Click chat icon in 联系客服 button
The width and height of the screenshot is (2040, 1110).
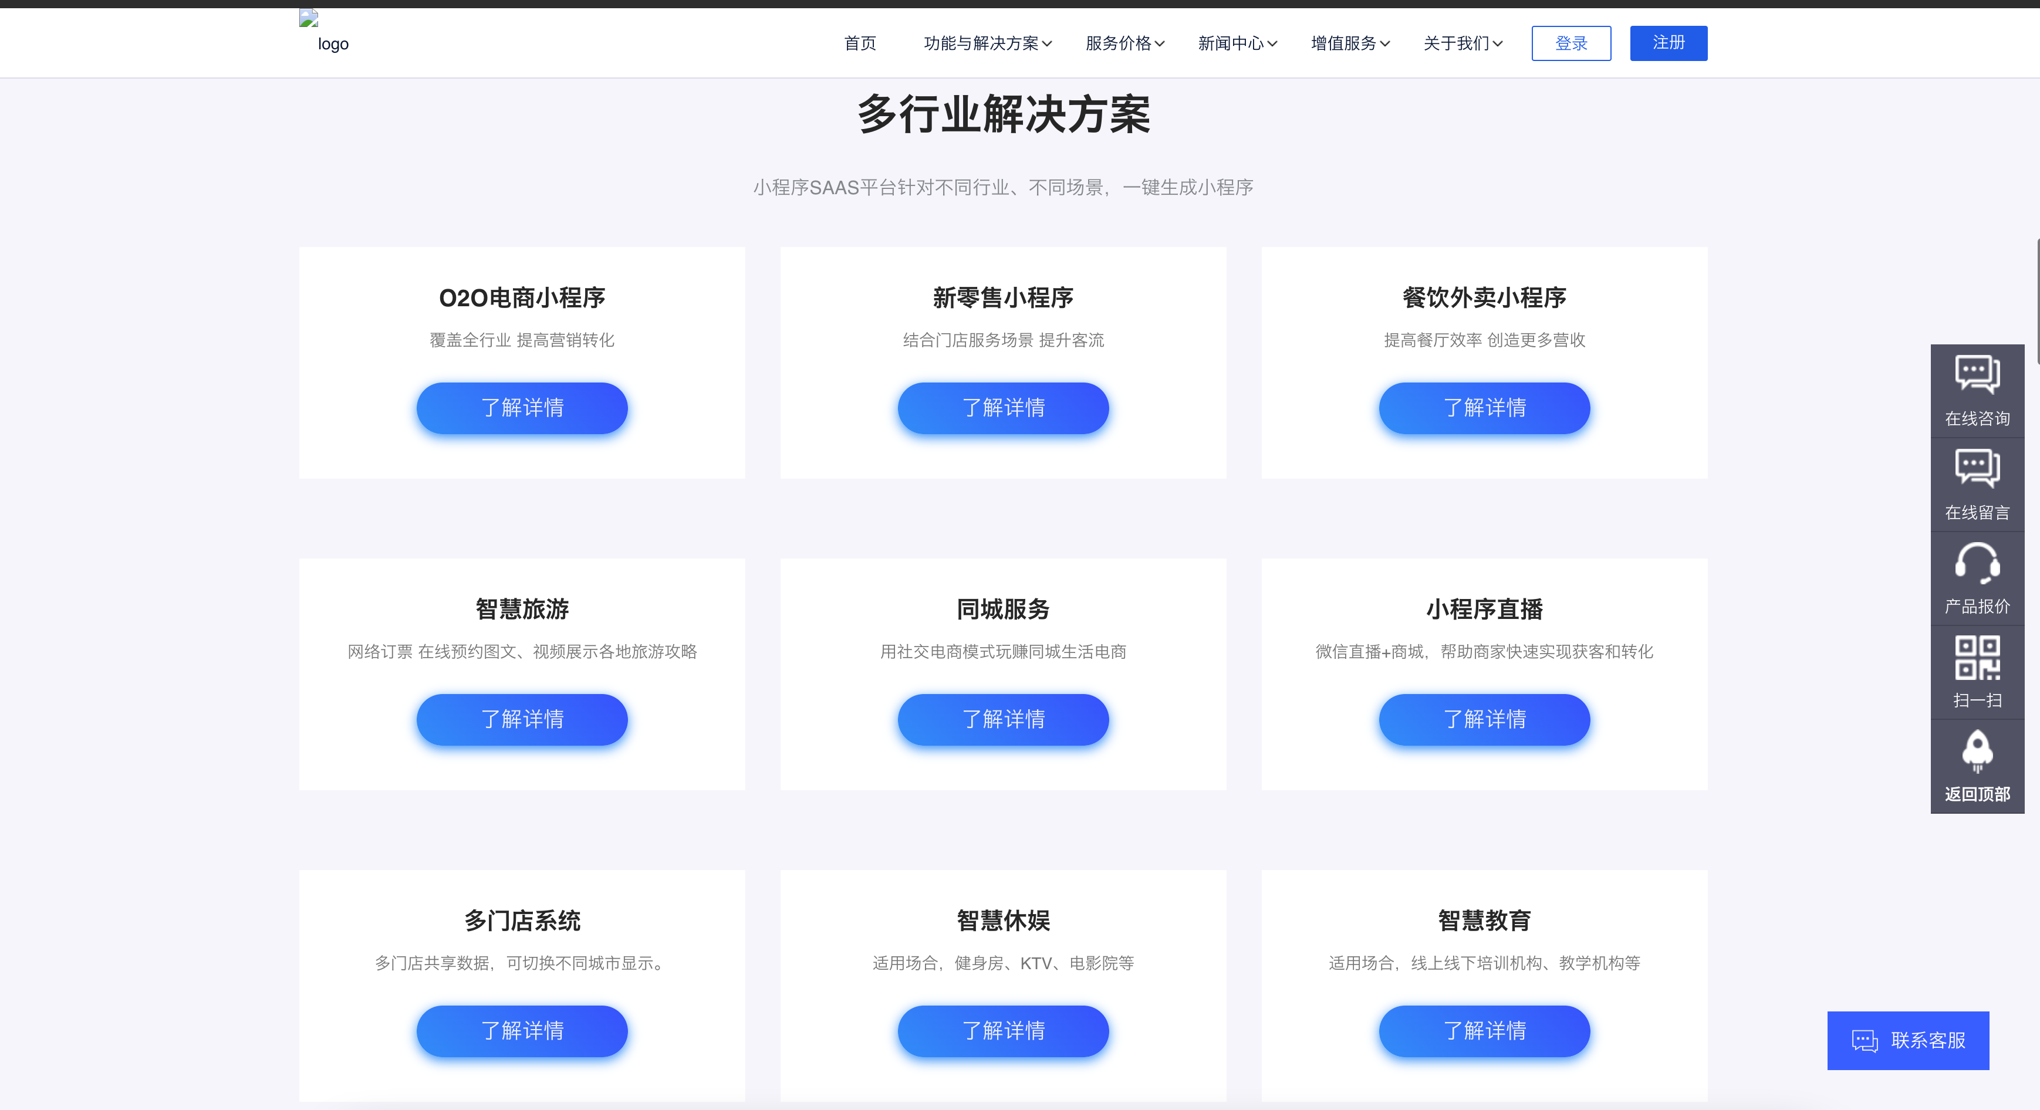point(1864,1040)
